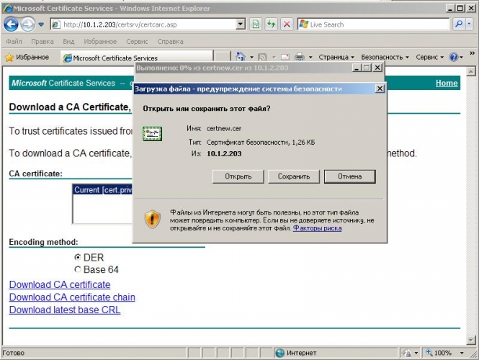Open the Сервис menu in the menu bar
Viewport: 479px width, 360px height.
coord(137,42)
